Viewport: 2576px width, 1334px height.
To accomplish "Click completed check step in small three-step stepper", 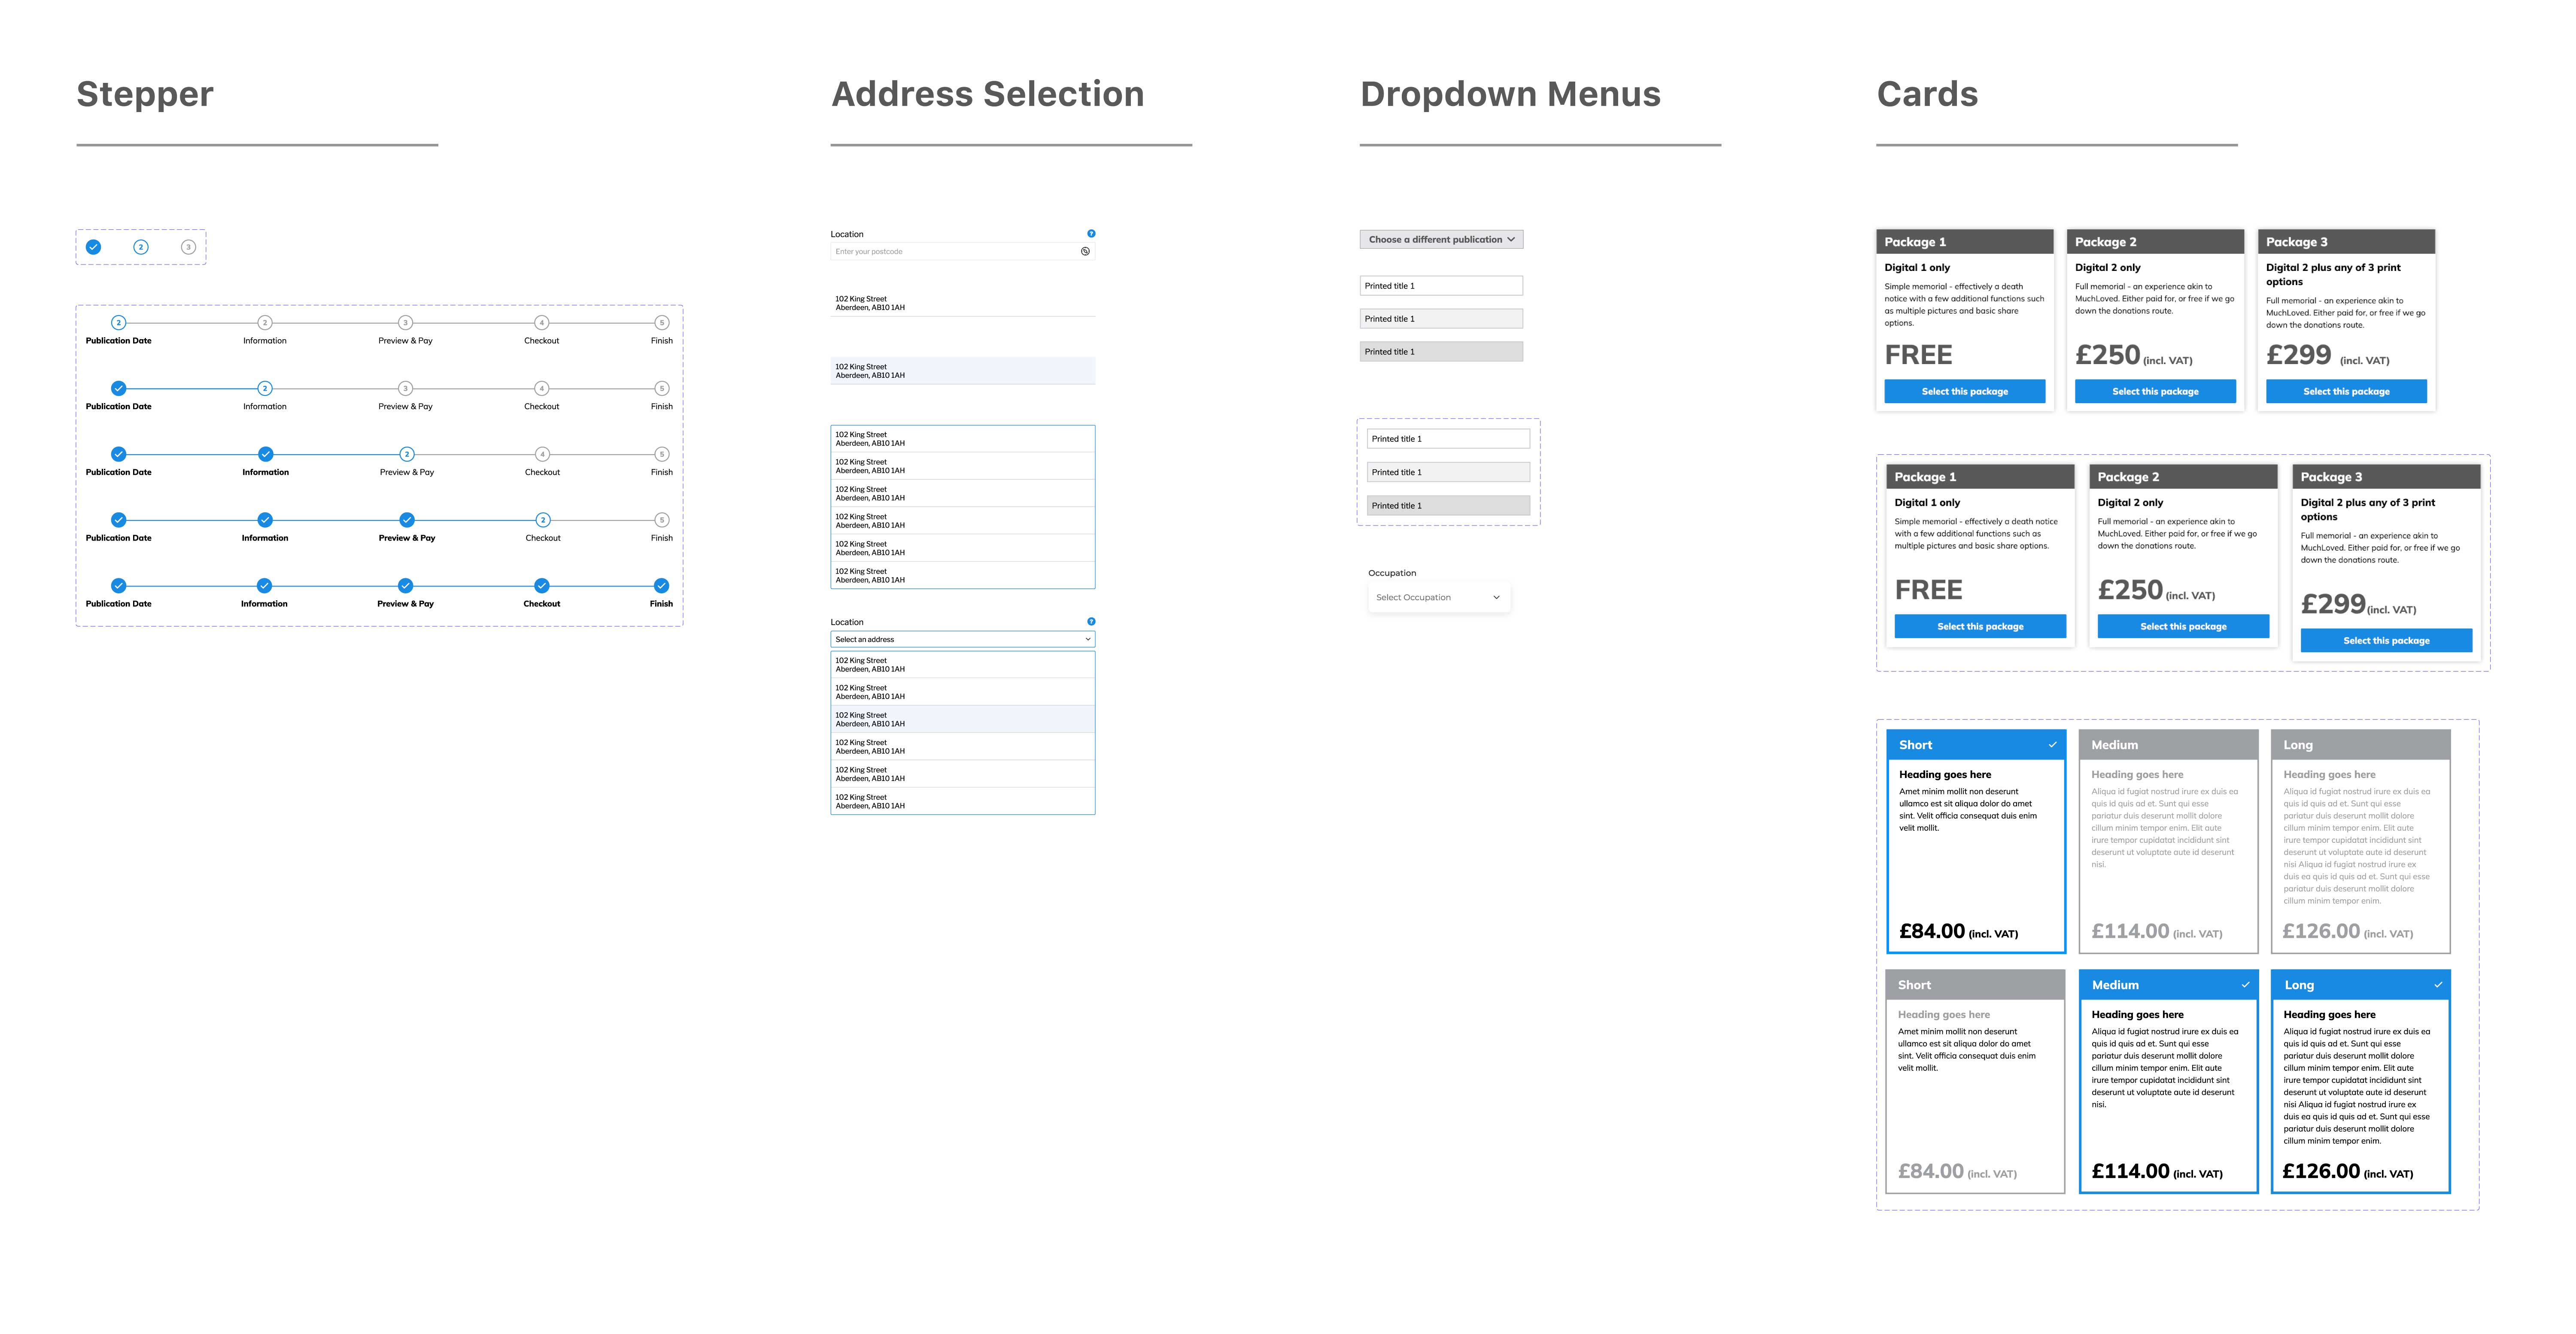I will pyautogui.click(x=93, y=247).
